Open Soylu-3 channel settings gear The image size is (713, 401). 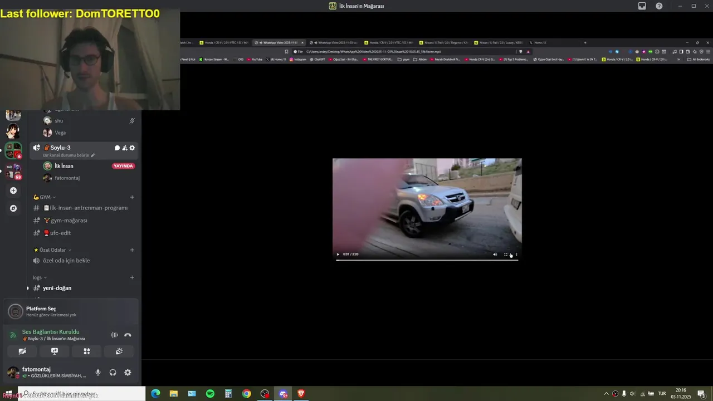(132, 148)
